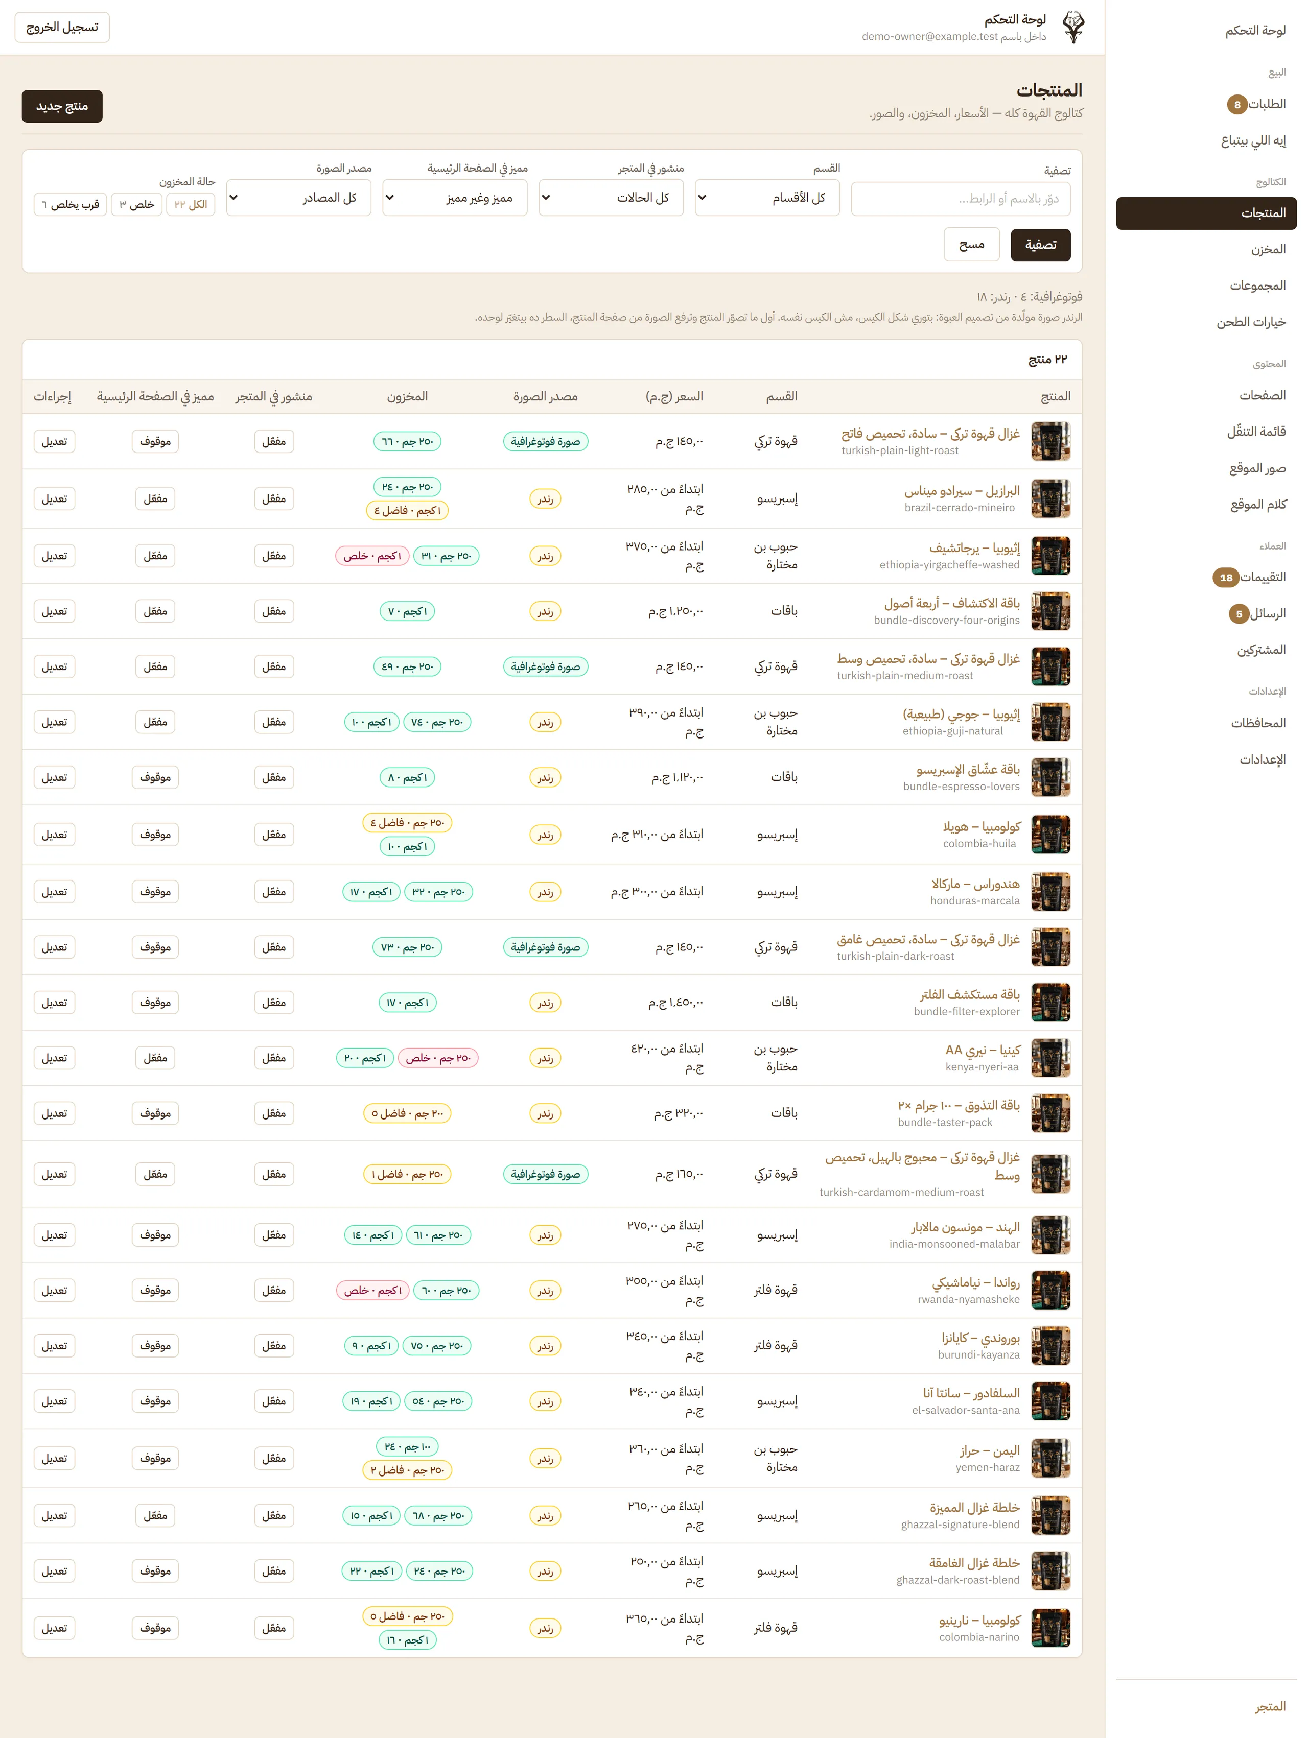
Task: Click the ٢٥٠ جم · خلص stock chip for kenya-nyeri-aa
Action: (x=438, y=1058)
